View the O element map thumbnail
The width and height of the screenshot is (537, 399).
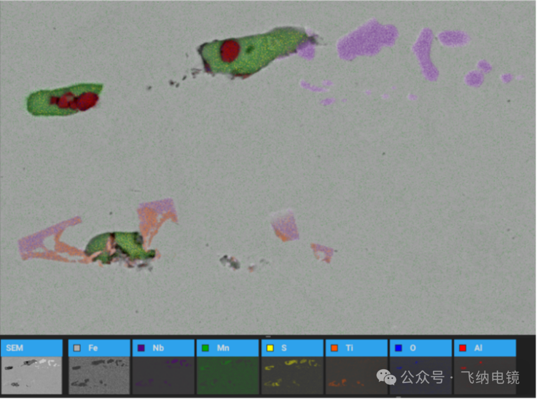point(420,375)
